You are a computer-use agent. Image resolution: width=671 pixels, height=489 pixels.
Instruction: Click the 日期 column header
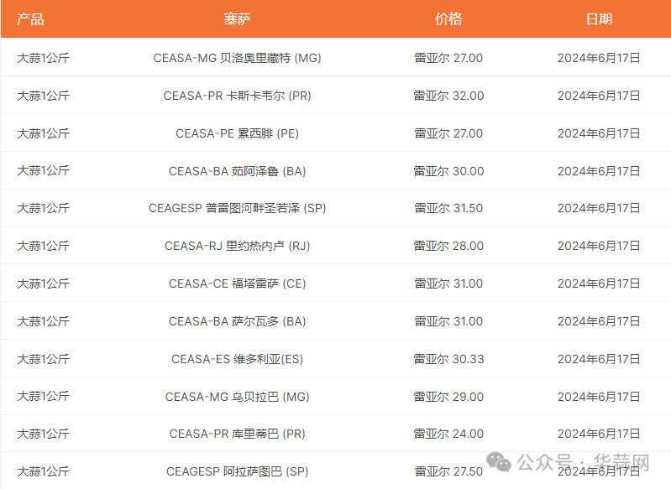[599, 19]
